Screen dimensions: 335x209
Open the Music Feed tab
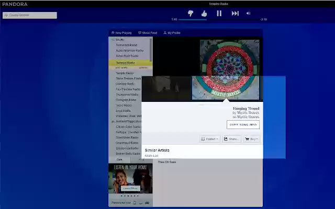[148, 33]
